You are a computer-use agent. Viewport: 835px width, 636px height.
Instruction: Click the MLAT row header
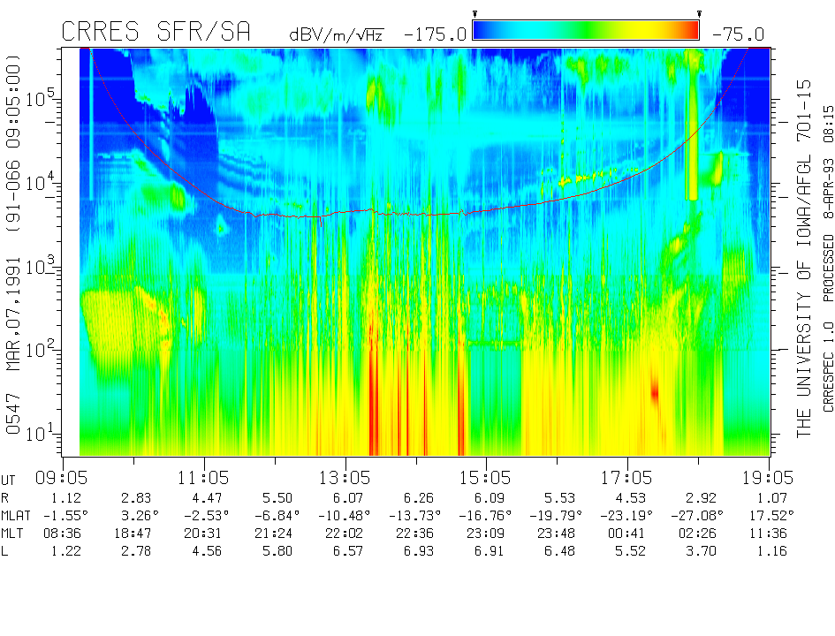pos(16,516)
